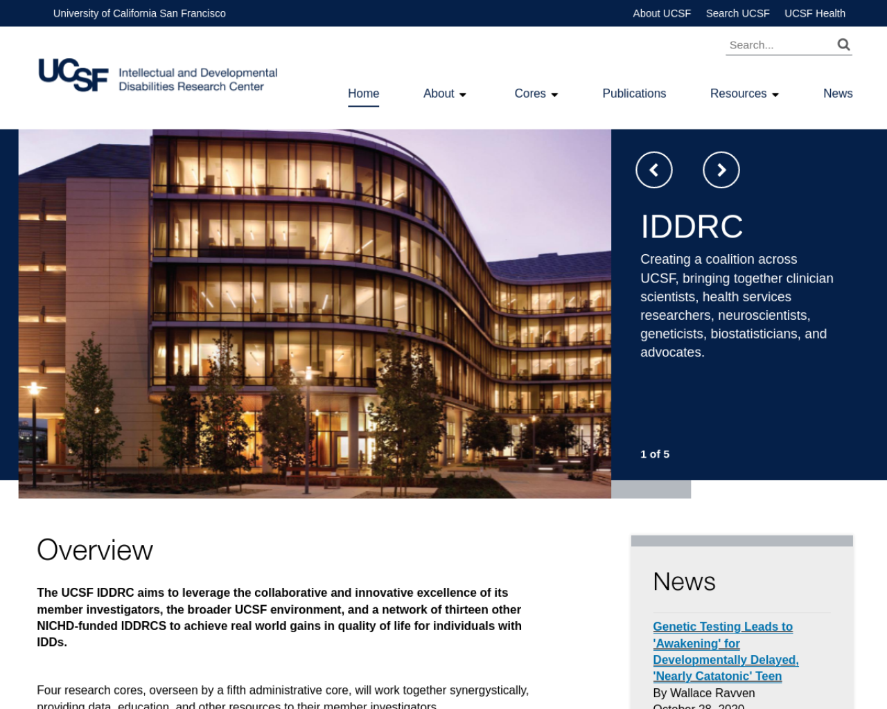
Task: Click the search magnifier icon
Action: pyautogui.click(x=843, y=44)
